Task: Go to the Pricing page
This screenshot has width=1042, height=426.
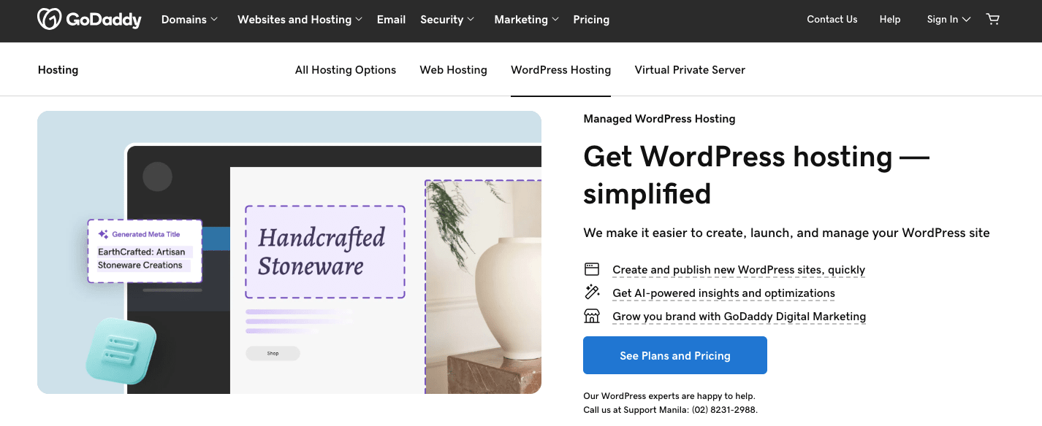Action: [591, 20]
